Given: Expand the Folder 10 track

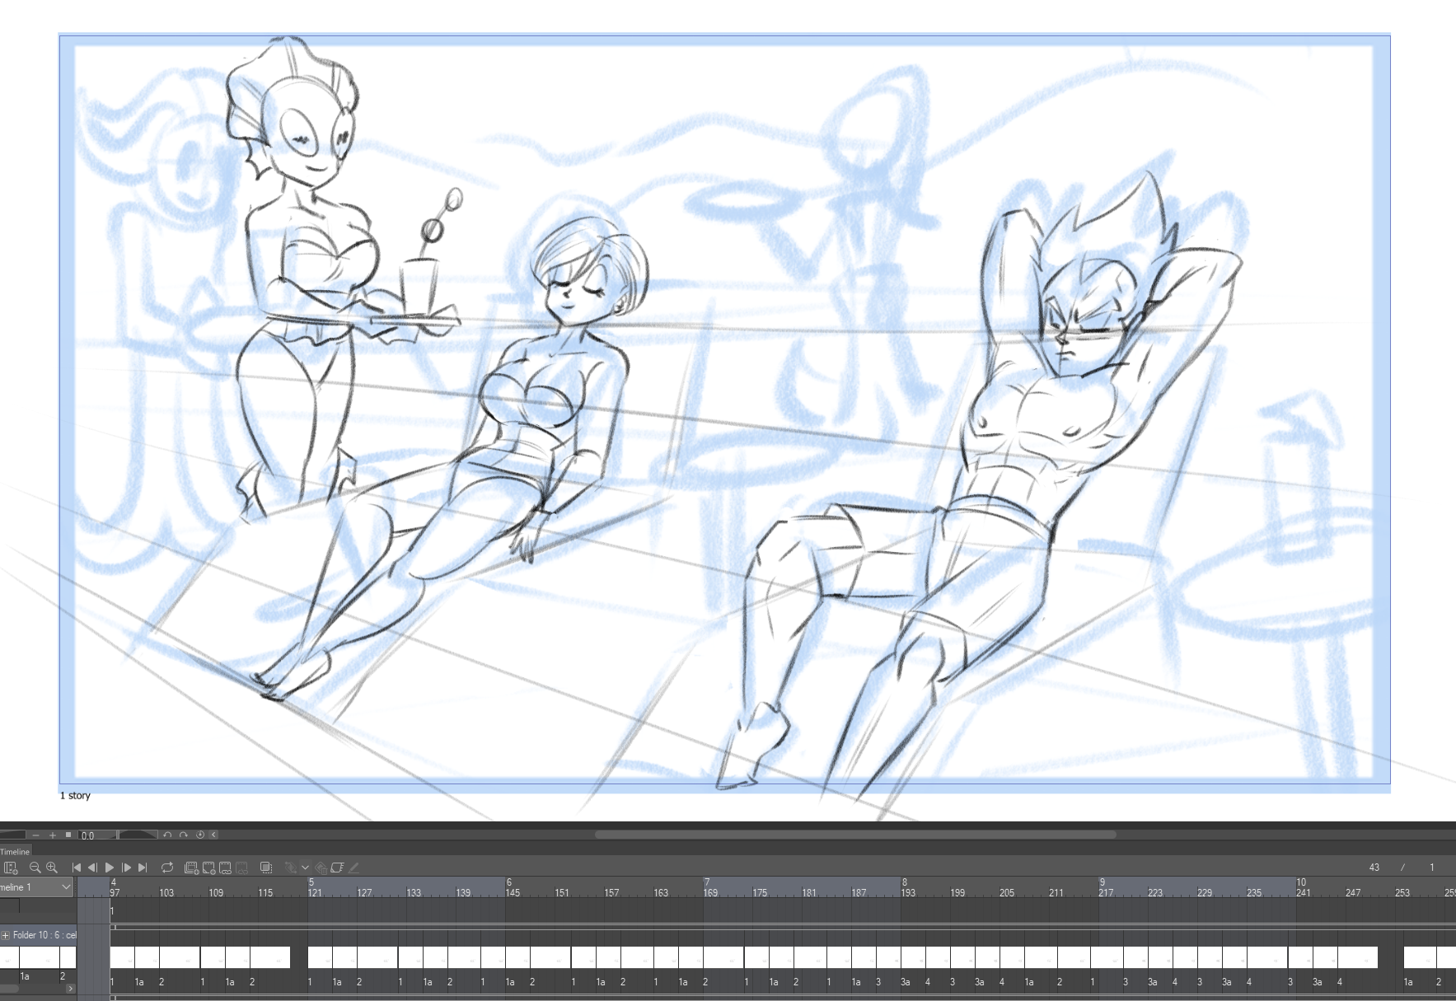Looking at the screenshot, I should 6,935.
